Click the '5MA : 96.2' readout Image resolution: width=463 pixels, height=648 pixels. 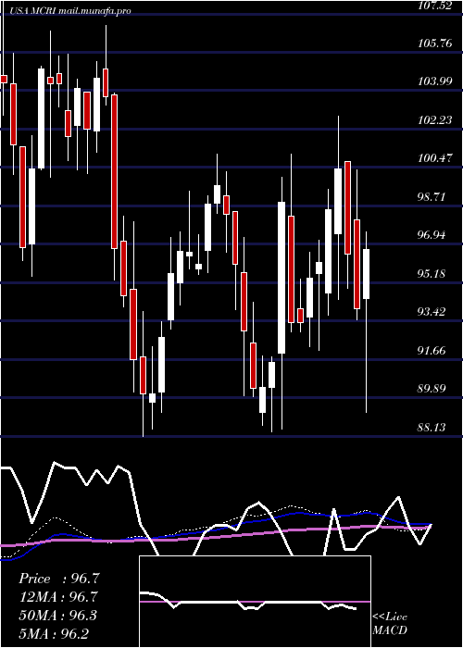54,633
